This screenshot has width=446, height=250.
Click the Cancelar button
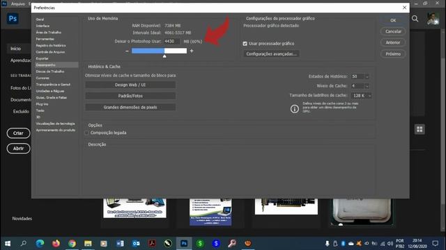(x=393, y=31)
